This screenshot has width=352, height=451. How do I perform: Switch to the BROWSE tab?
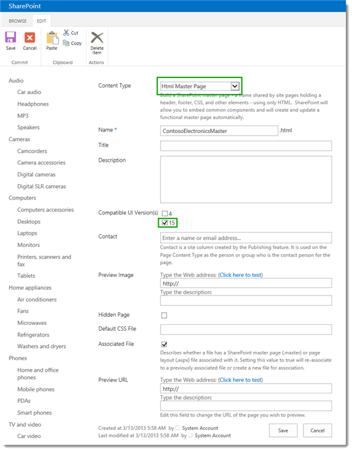pyautogui.click(x=17, y=21)
